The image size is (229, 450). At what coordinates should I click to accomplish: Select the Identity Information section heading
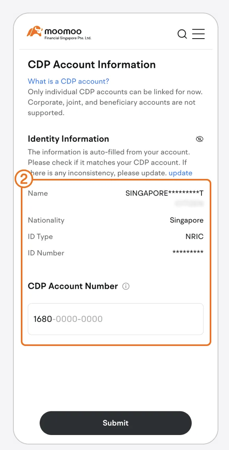click(68, 139)
